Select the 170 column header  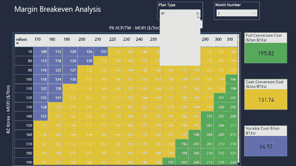pos(37,39)
